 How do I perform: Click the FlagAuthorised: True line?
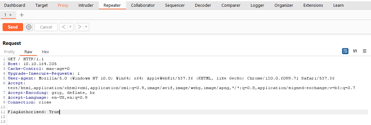[x=33, y=112]
